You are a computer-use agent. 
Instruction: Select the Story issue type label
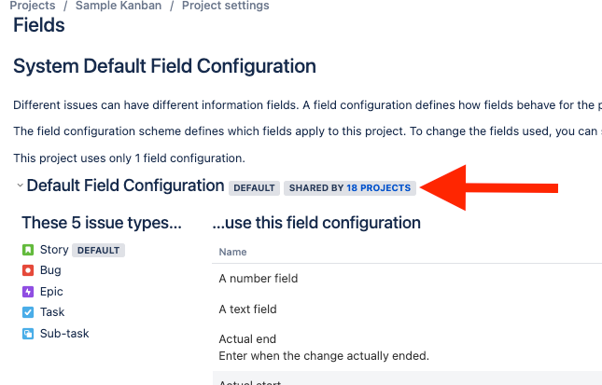click(x=54, y=250)
